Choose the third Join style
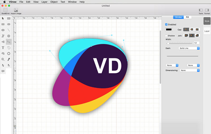The width and height of the screenshot is (211, 134). coord(197,36)
